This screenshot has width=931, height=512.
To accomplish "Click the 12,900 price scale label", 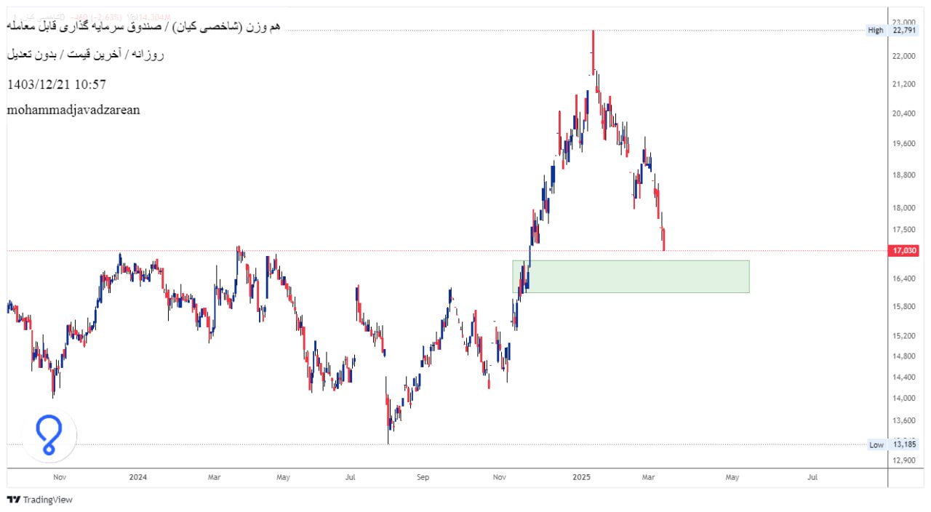I will pyautogui.click(x=905, y=460).
